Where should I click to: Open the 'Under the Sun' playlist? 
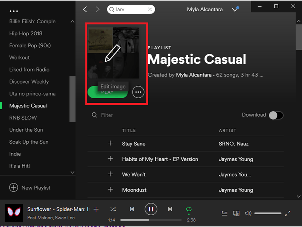[26, 130]
